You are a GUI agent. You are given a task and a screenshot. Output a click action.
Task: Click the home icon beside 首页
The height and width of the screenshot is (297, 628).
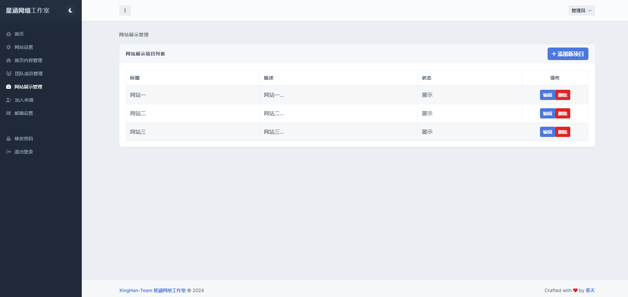point(9,34)
